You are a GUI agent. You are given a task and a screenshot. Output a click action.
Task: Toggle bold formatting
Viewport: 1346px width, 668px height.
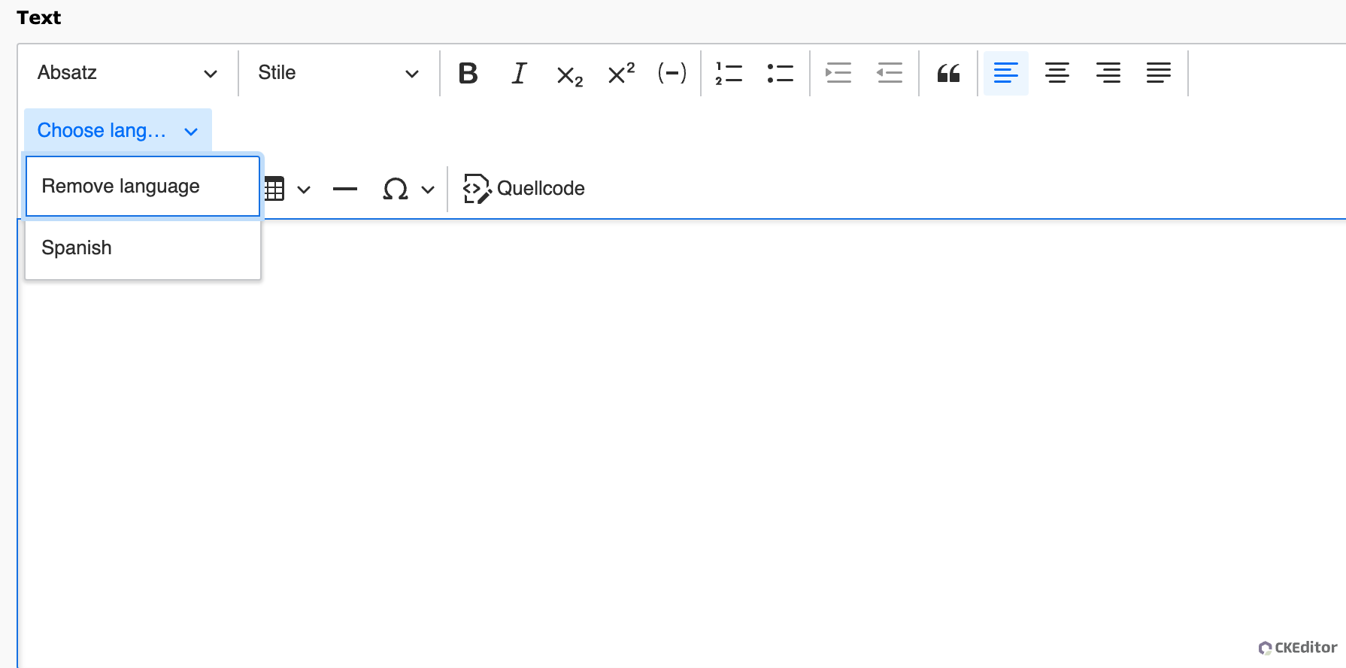[x=468, y=73]
